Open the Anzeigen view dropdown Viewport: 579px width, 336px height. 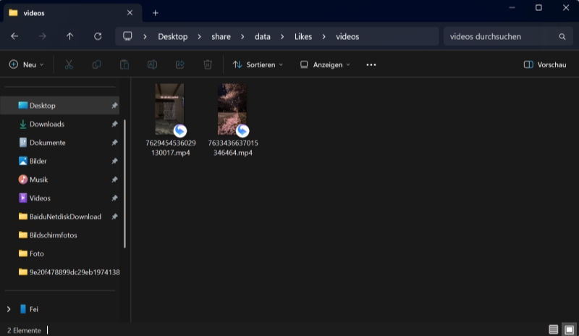click(325, 64)
